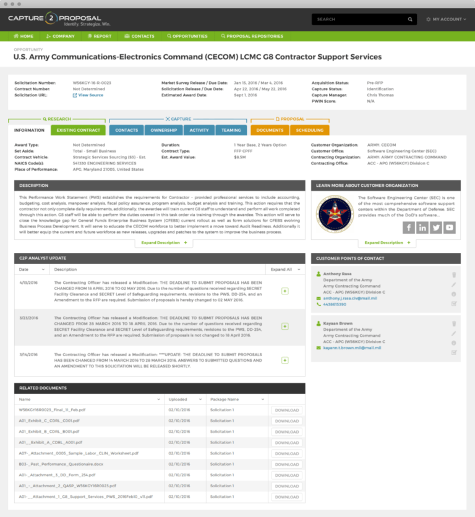The height and width of the screenshot is (517, 475).
Task: Open LinkedIn page of customer organization
Action: point(422,228)
